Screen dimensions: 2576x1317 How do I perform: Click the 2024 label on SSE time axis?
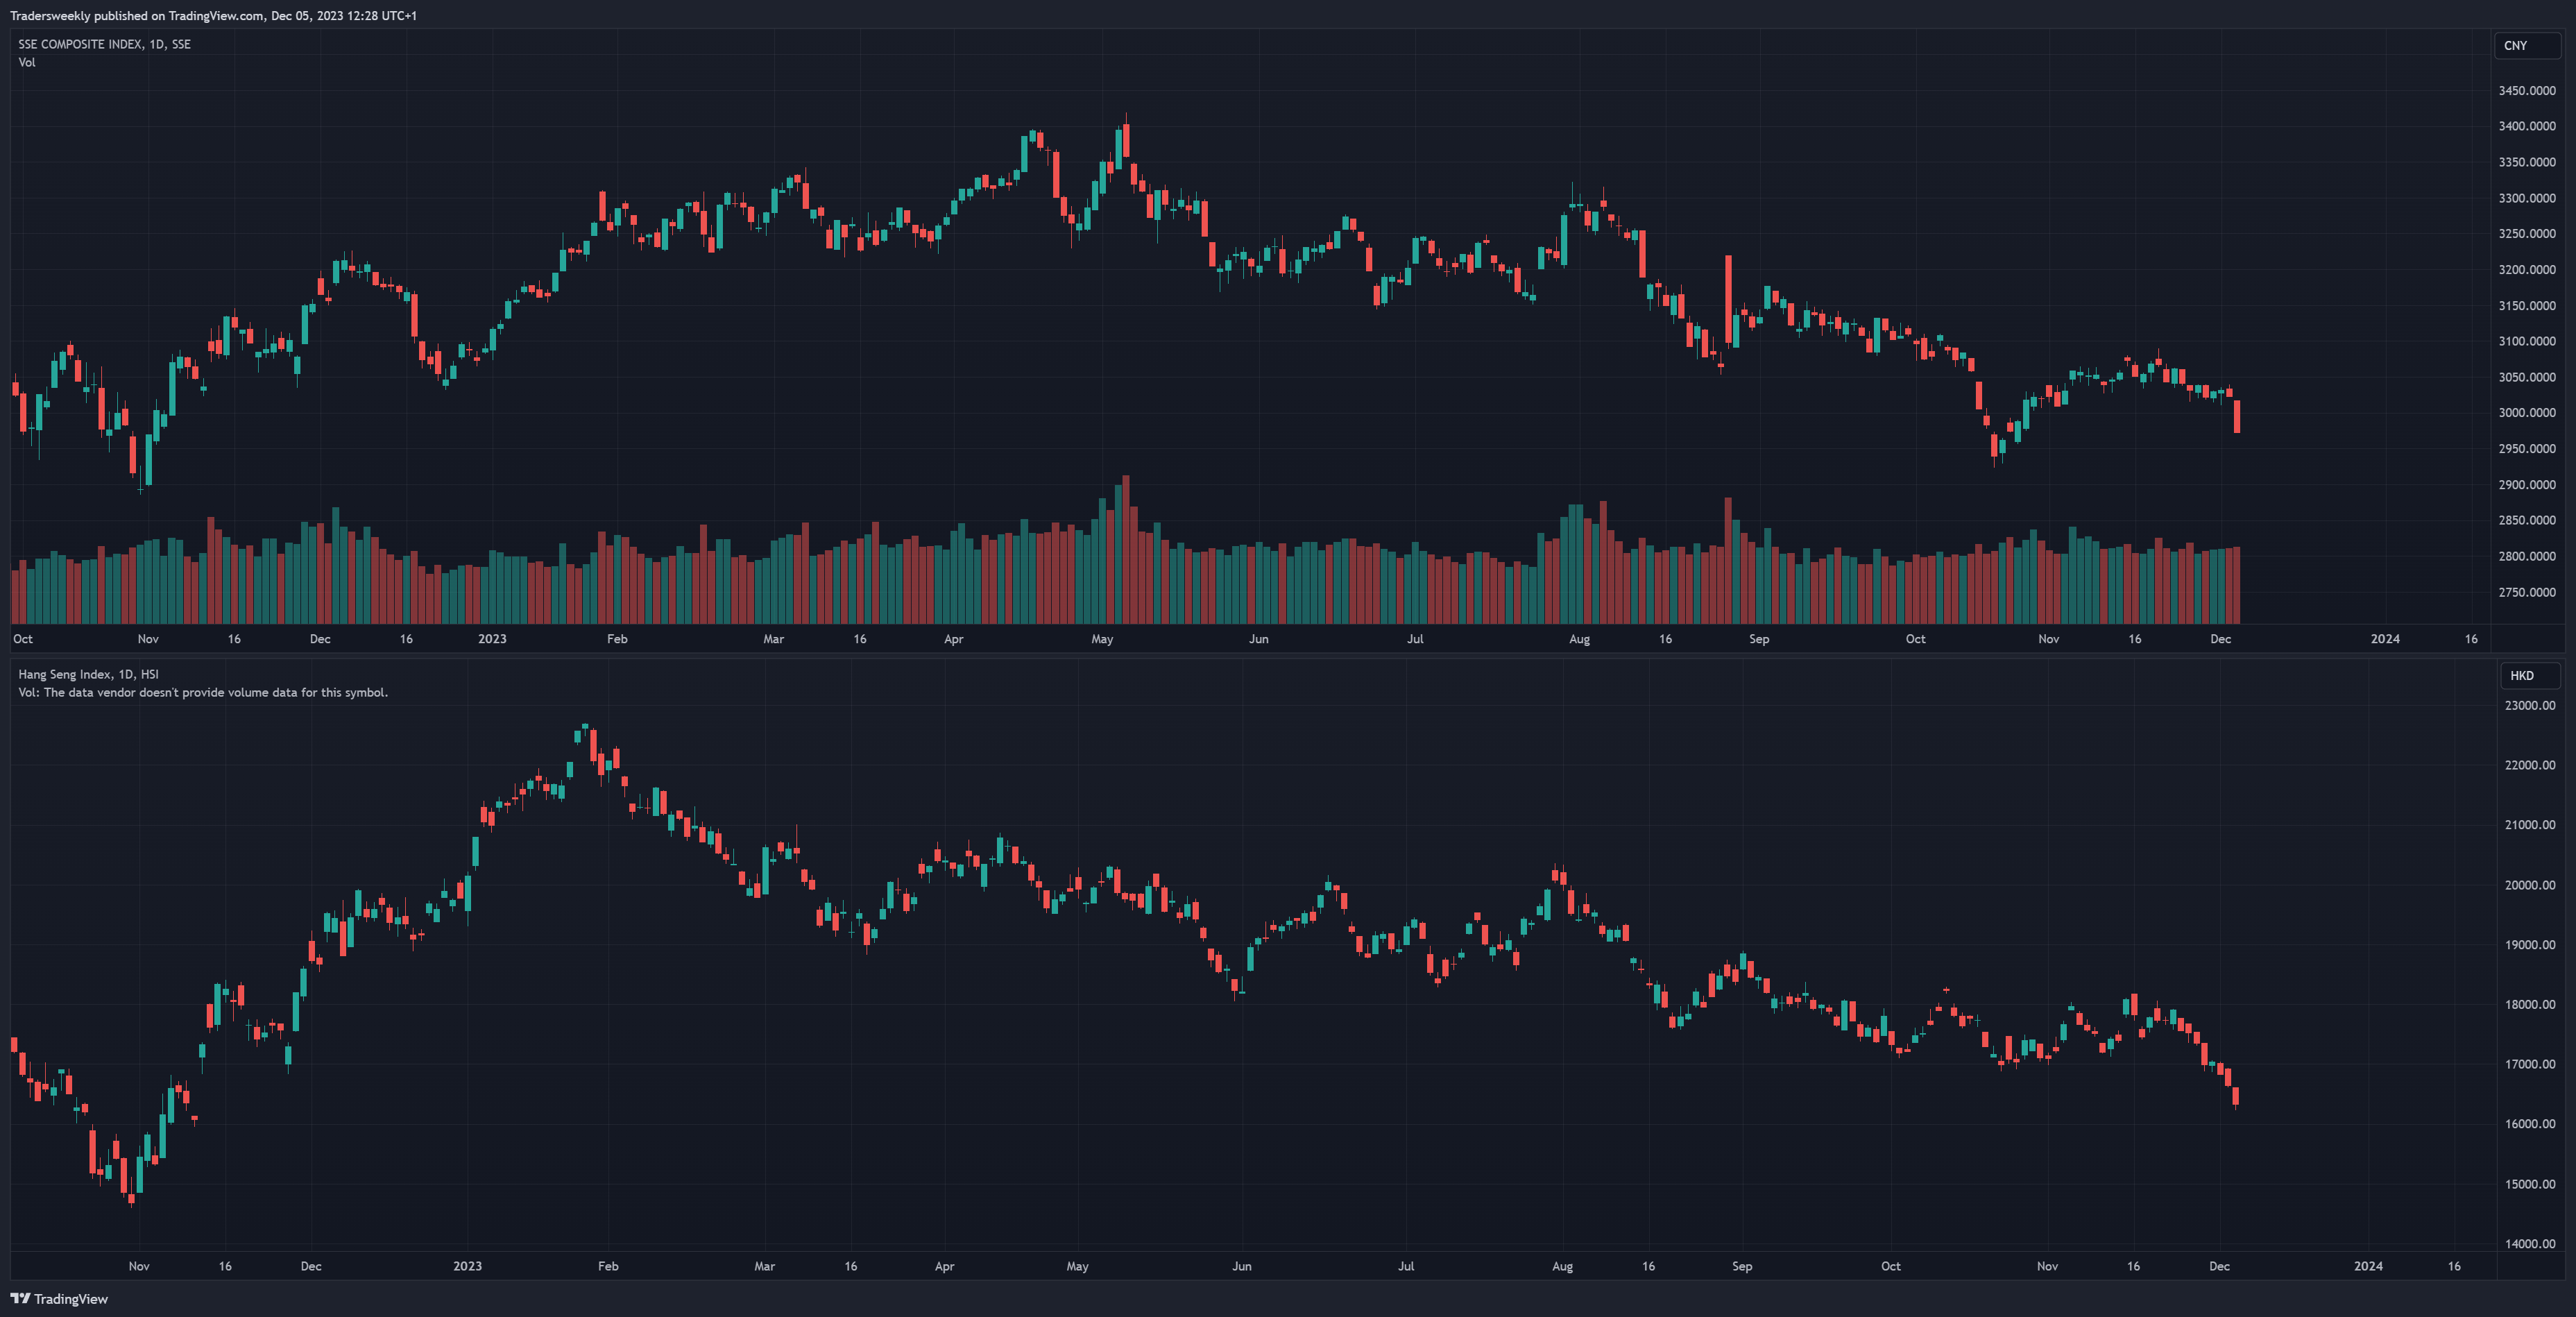click(x=2385, y=639)
